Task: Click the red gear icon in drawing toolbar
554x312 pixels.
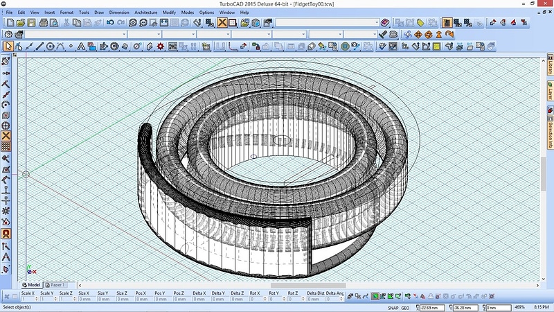Action: pos(161,46)
